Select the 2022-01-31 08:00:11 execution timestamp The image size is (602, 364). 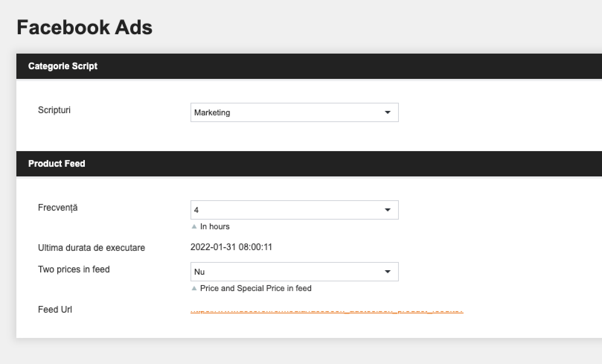[x=231, y=247]
